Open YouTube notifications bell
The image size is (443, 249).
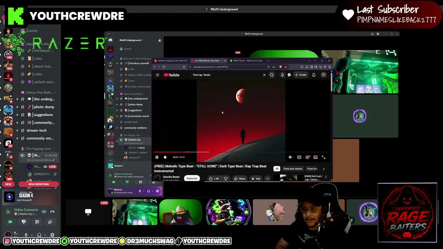pos(314,75)
